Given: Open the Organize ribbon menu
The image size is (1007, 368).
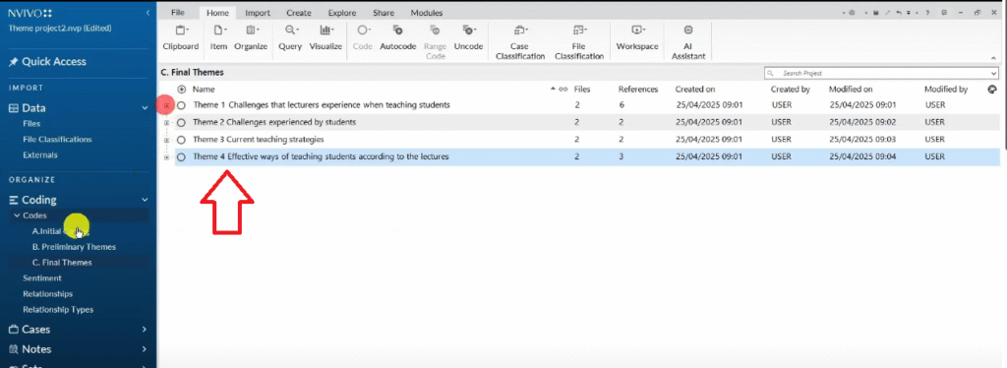Looking at the screenshot, I should coord(251,38).
